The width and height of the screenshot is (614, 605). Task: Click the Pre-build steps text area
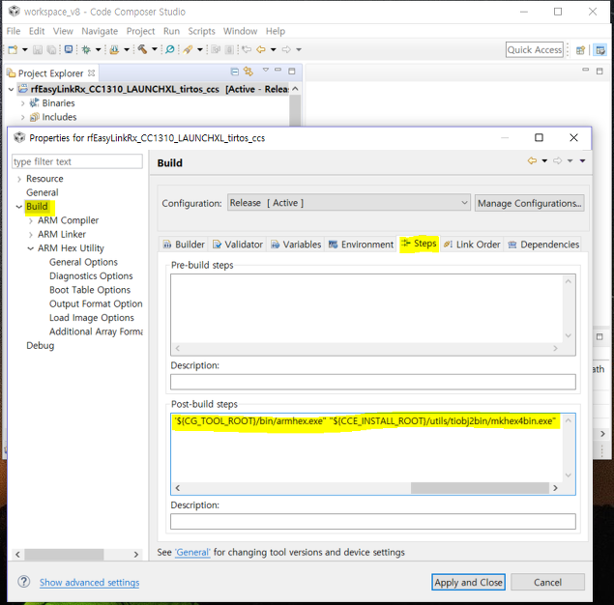click(x=366, y=308)
